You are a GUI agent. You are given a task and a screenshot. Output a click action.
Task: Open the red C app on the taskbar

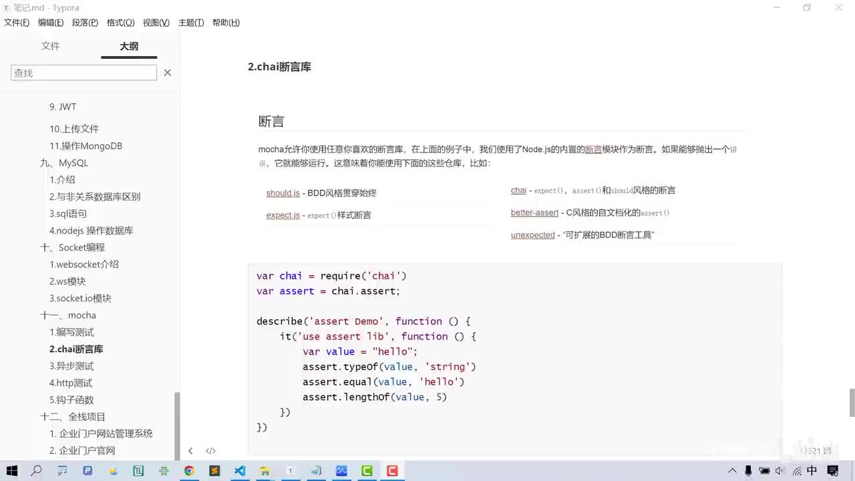pos(392,471)
